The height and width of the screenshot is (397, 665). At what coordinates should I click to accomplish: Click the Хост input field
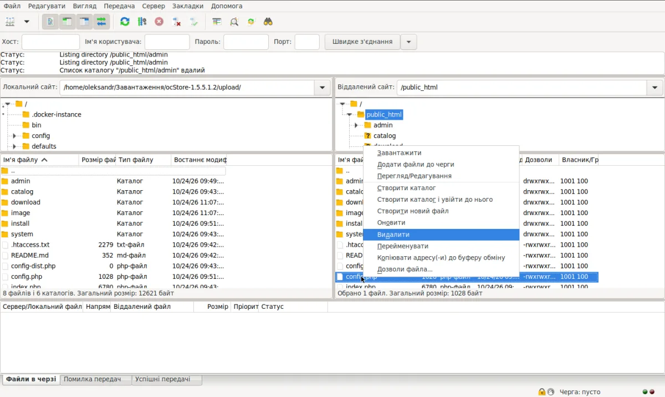[50, 42]
